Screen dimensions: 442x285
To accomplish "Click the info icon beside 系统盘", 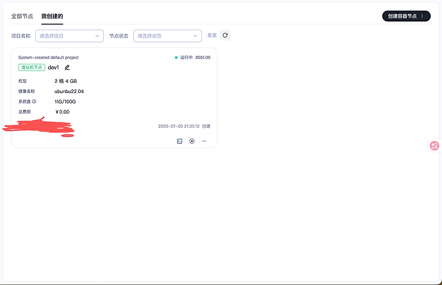I will click(34, 101).
